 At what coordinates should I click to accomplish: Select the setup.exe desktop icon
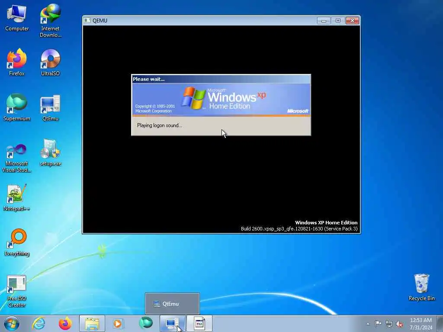(x=50, y=153)
